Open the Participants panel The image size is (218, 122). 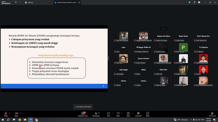(x=96, y=114)
